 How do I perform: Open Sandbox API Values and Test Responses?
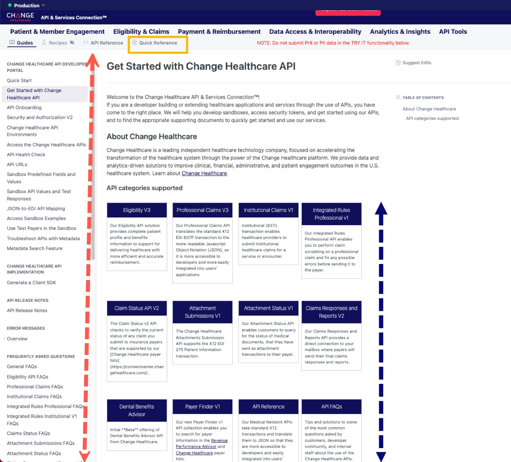pyautogui.click(x=39, y=195)
